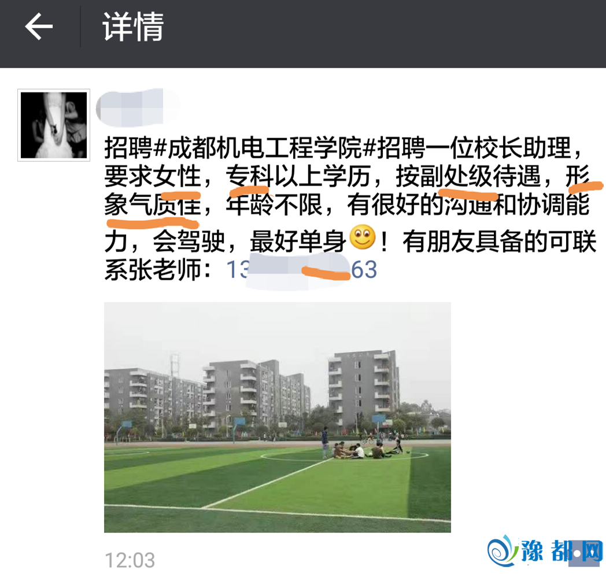This screenshot has height=574, width=606.
Task: Open the attached campus football field photo
Action: (277, 417)
